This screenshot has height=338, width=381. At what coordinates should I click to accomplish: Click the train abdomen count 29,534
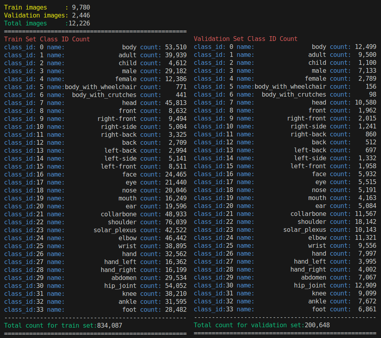(176, 278)
